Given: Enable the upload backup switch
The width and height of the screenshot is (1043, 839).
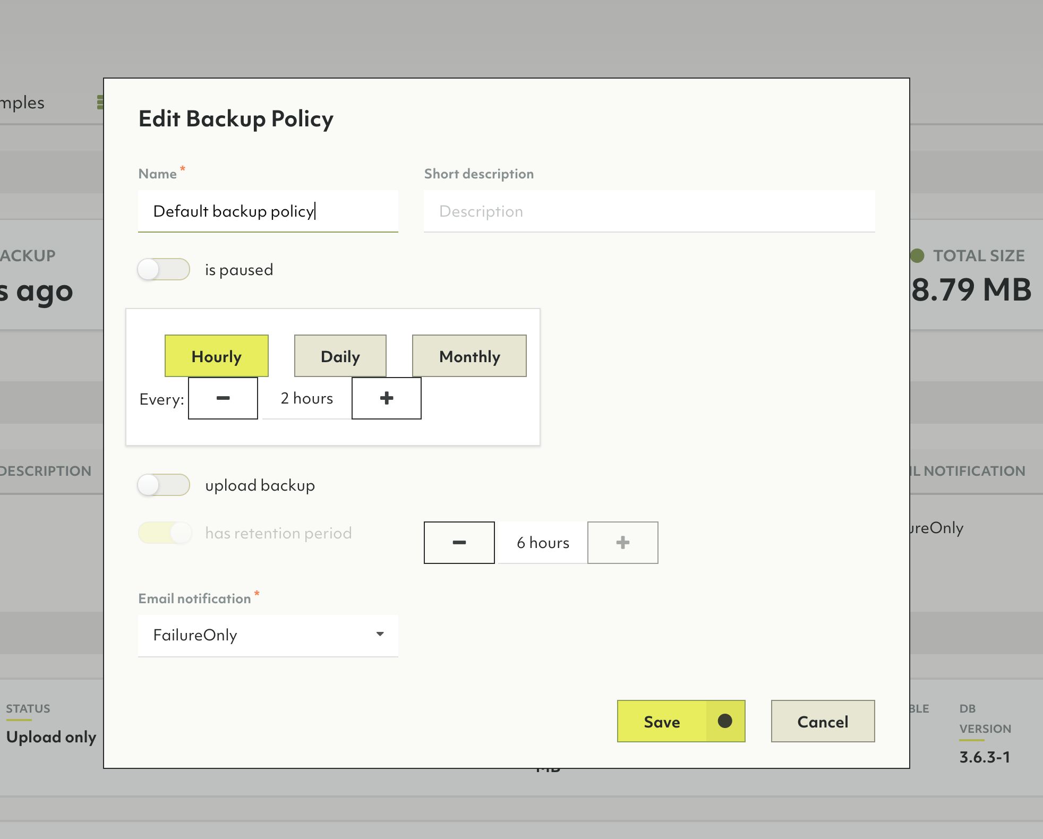Looking at the screenshot, I should [164, 485].
